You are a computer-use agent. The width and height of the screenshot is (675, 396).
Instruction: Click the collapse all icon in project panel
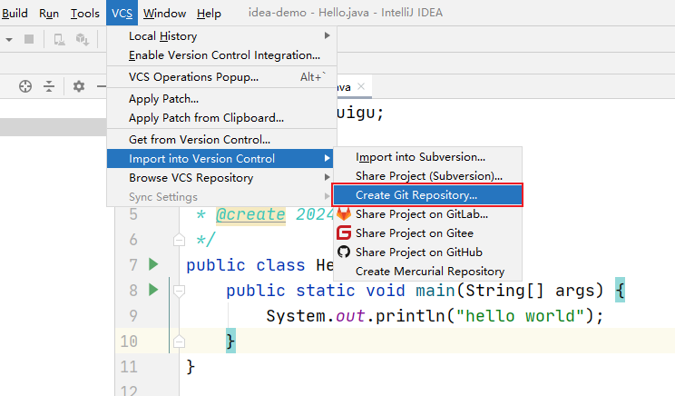(x=49, y=86)
